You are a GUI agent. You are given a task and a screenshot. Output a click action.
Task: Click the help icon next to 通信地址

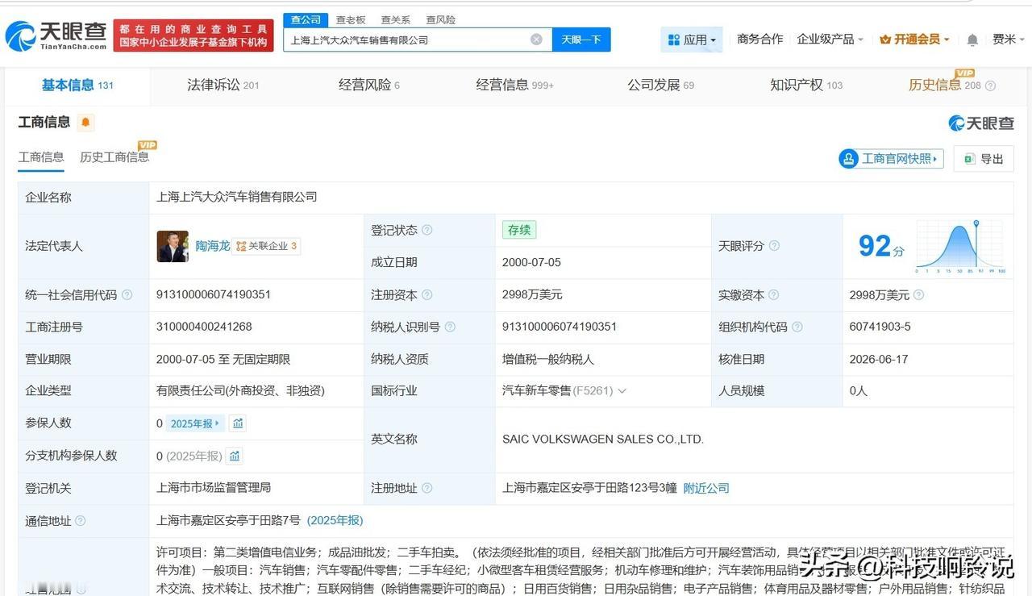coord(80,521)
